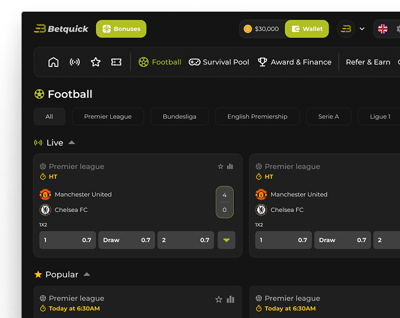The width and height of the screenshot is (400, 318).
Task: Open statistics for the first live match
Action: [230, 167]
